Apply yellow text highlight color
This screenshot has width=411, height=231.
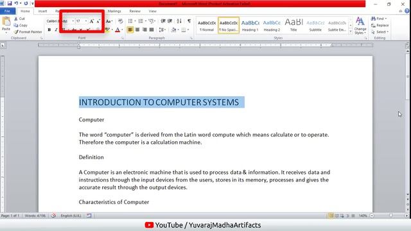(x=107, y=30)
